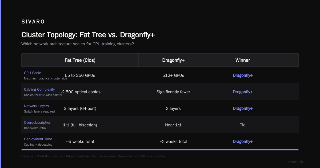Select the Fat Tree (Clos) column header
The image size is (320, 168).
[80, 60]
